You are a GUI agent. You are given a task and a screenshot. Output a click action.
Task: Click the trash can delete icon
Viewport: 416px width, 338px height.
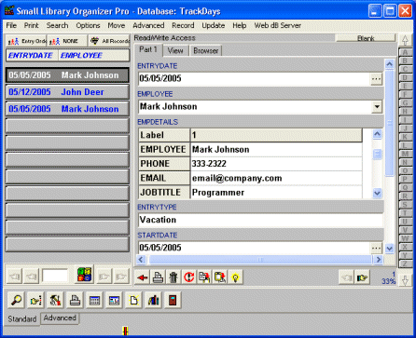(x=173, y=277)
